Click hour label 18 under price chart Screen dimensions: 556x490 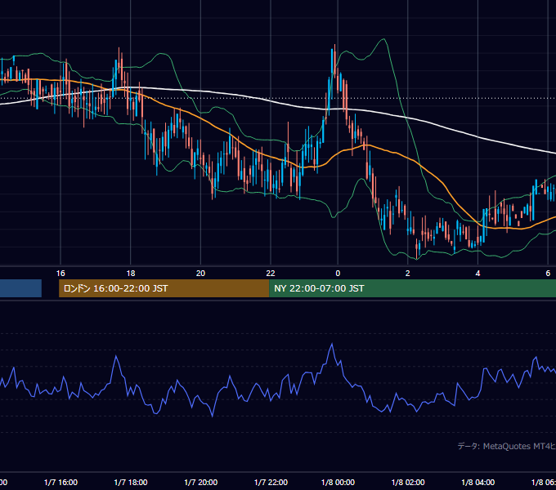click(131, 274)
